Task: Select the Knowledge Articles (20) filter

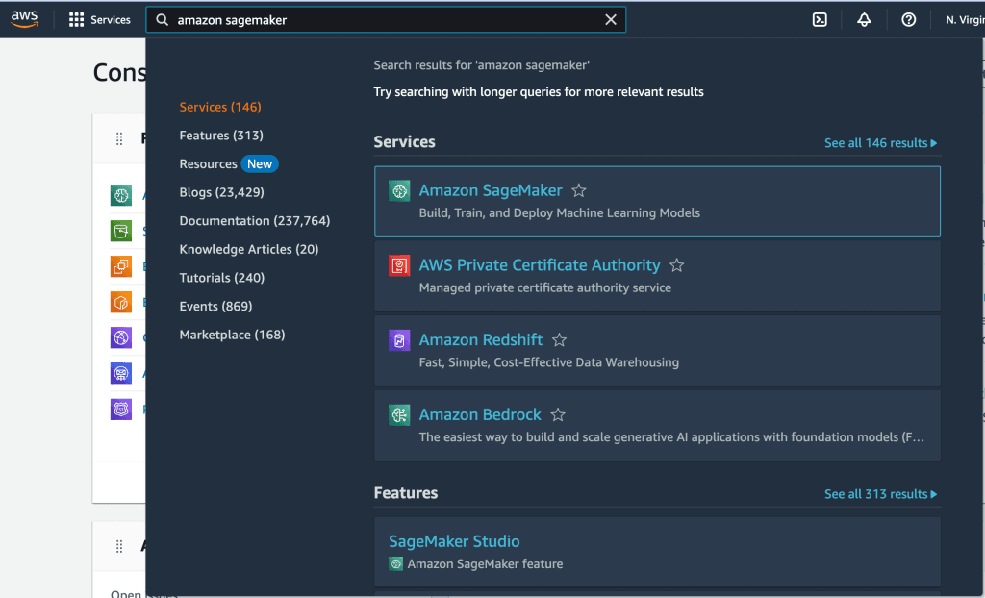Action: click(249, 249)
